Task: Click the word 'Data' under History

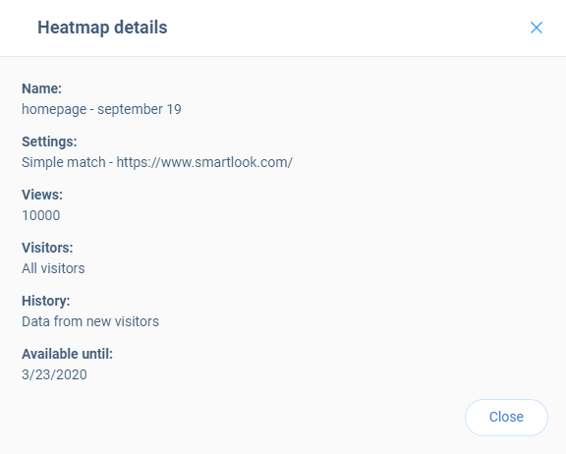Action: [x=35, y=321]
